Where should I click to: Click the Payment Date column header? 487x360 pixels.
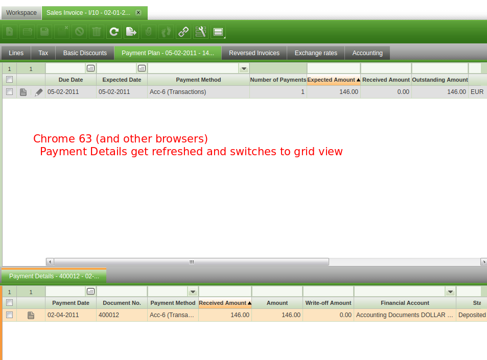(71, 303)
